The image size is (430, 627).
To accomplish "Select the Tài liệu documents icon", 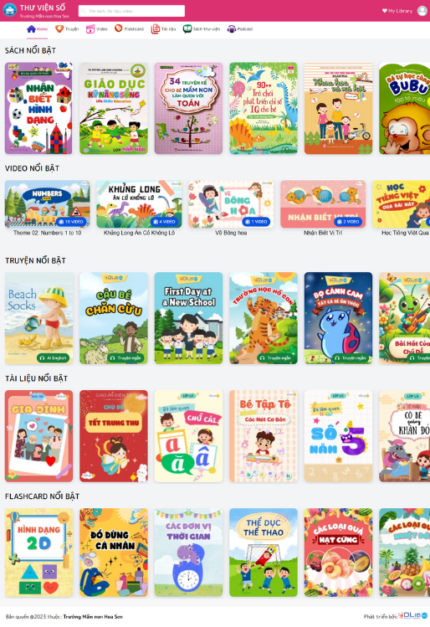I will [155, 28].
